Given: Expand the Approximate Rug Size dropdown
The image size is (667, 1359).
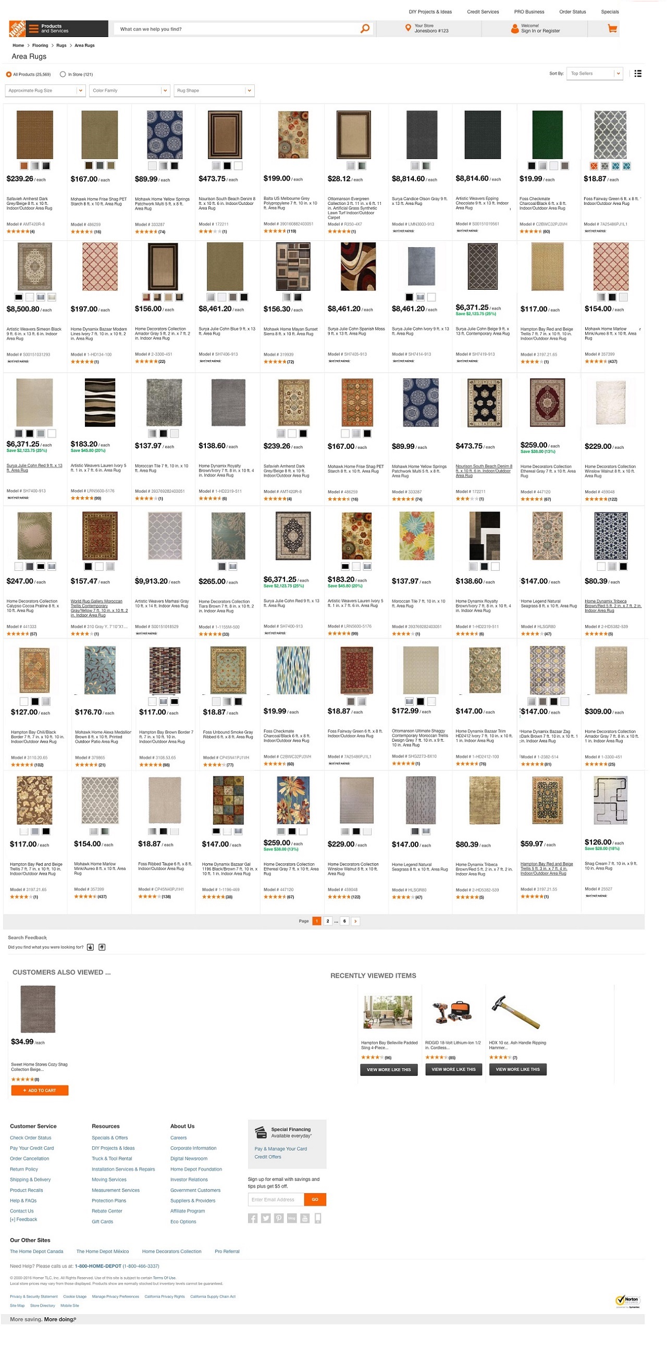Looking at the screenshot, I should [x=45, y=91].
